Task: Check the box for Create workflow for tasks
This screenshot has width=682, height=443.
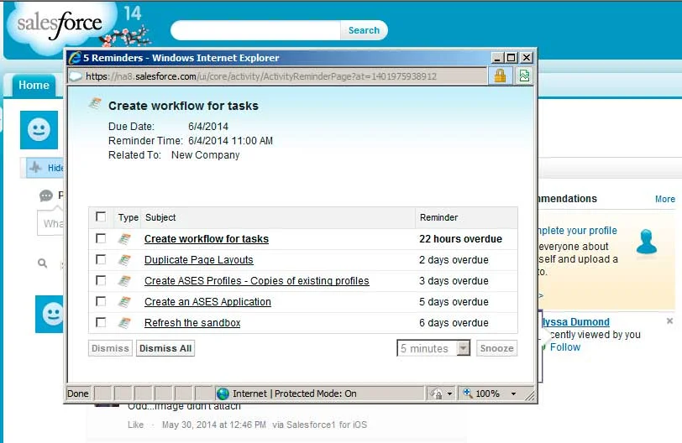Action: pyautogui.click(x=101, y=238)
